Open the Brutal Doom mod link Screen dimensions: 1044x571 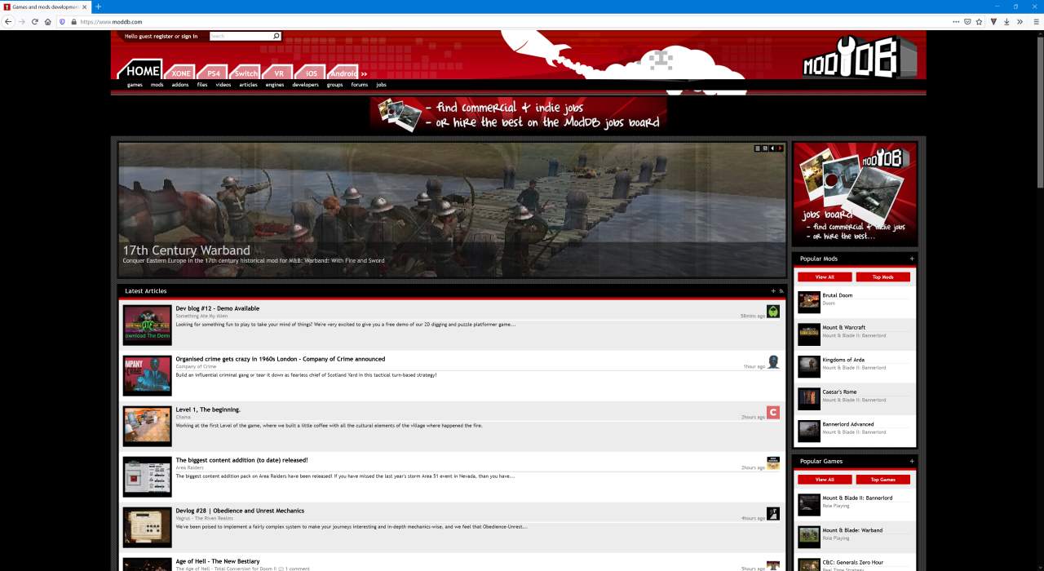click(838, 295)
